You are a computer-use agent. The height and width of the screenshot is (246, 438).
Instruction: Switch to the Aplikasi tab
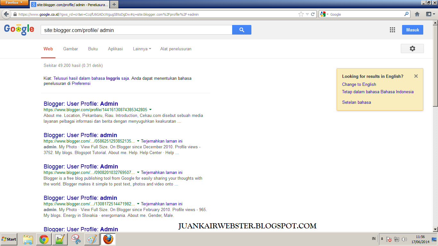[115, 49]
